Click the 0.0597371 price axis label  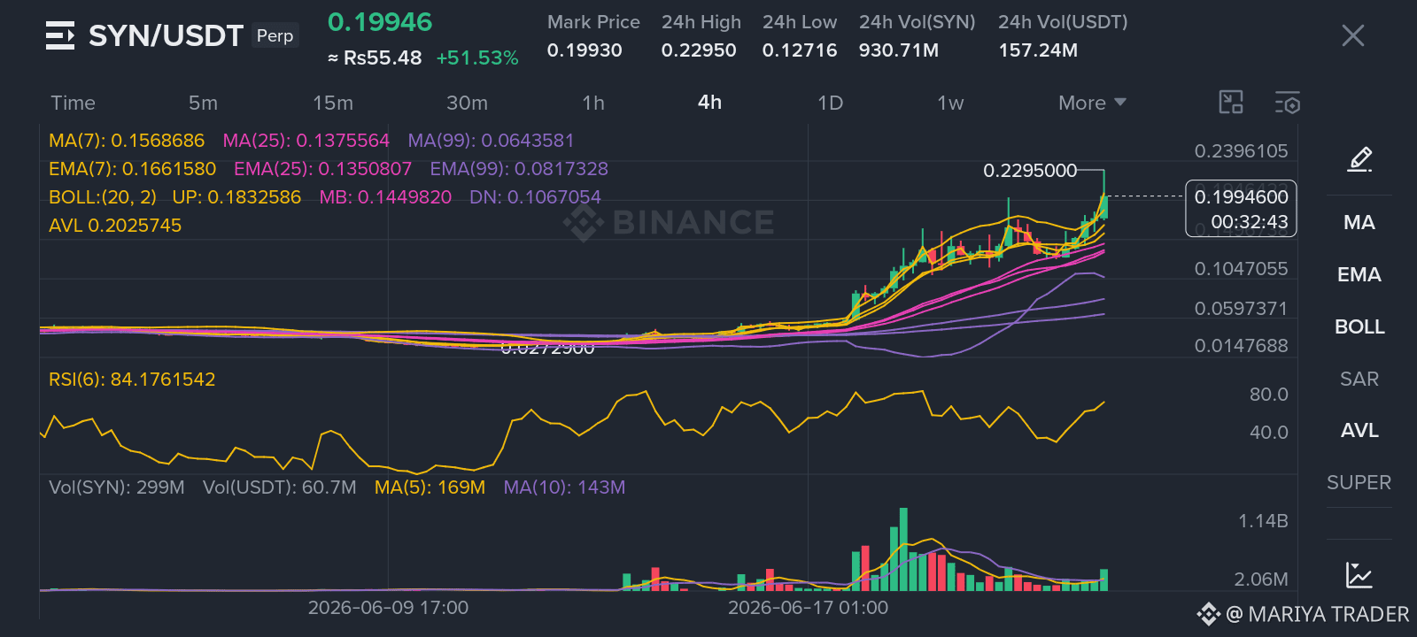tap(1241, 309)
